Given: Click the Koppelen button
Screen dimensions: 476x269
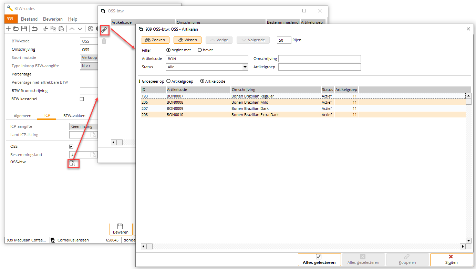Looking at the screenshot, I should pos(407,260).
